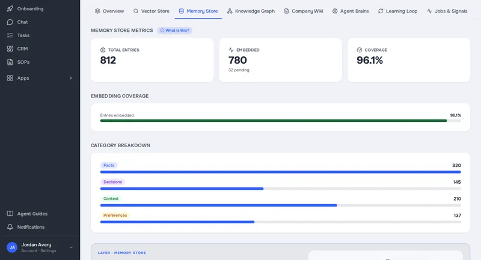
Task: Click the "812" total entries value
Action: pos(108,60)
